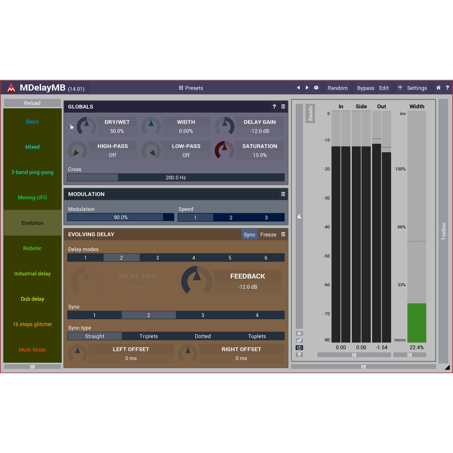Pause the meters with the pause icon
Viewport: 453px width, 453px height.
(x=299, y=333)
